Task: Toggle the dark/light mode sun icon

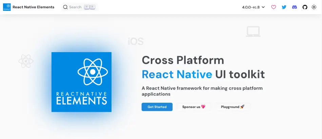Action: (314, 7)
